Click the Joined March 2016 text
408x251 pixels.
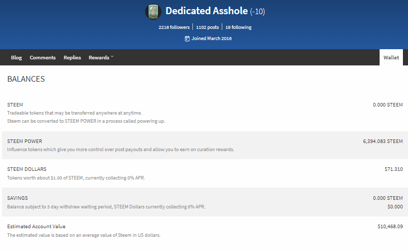point(212,39)
